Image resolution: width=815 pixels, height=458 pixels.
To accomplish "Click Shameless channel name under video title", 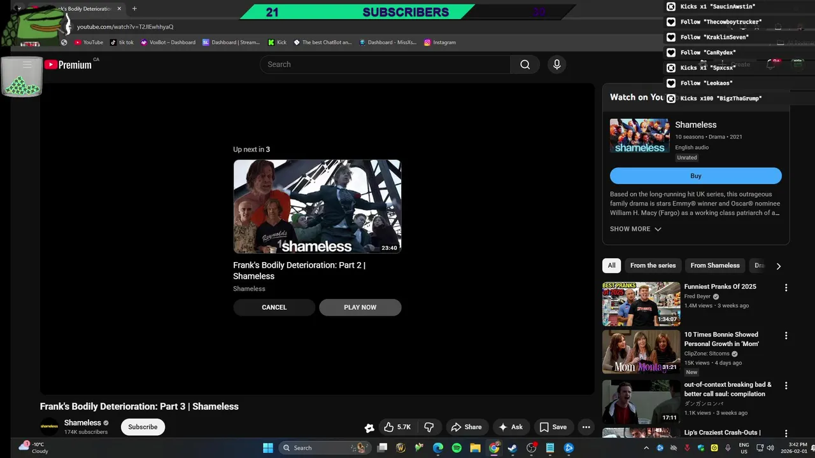I will click(x=82, y=422).
